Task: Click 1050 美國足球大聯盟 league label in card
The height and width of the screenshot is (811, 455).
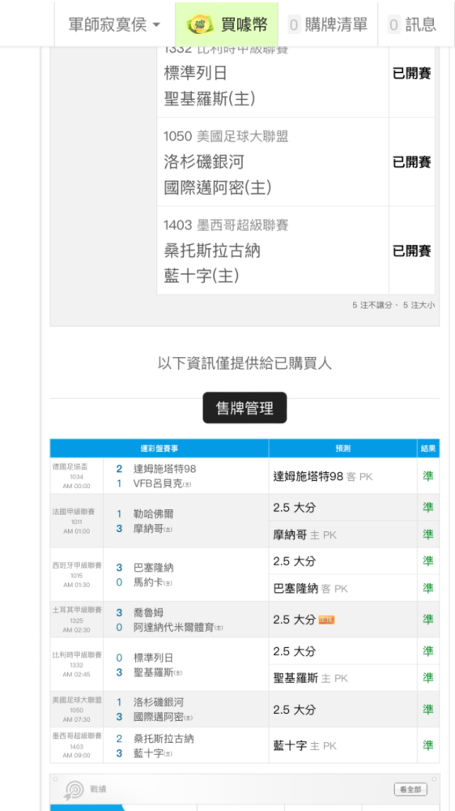Action: 226,136
